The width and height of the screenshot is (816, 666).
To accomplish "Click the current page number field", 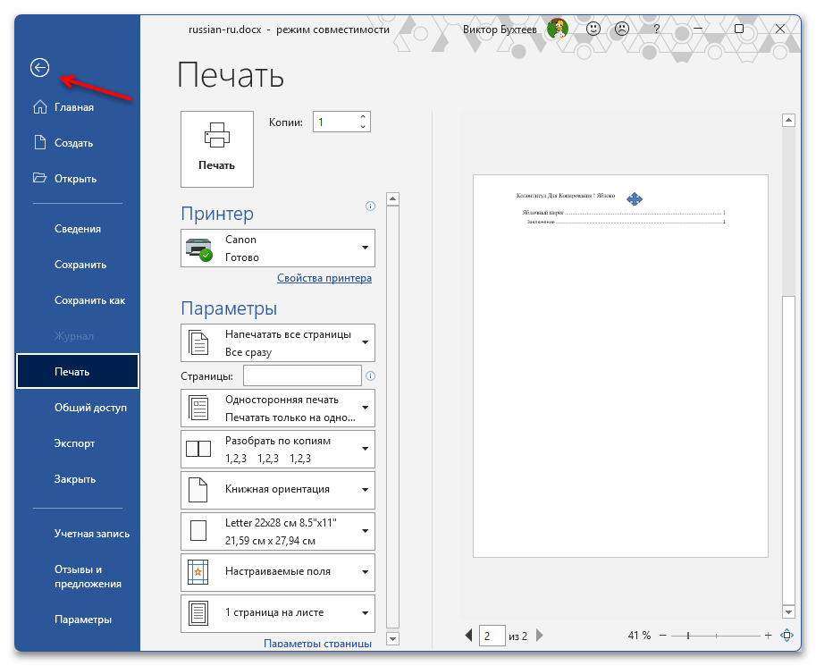I will [492, 636].
